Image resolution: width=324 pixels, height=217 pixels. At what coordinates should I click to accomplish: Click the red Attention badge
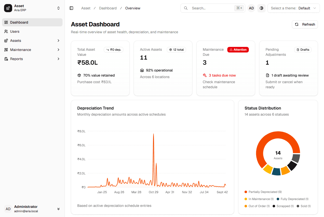238,50
